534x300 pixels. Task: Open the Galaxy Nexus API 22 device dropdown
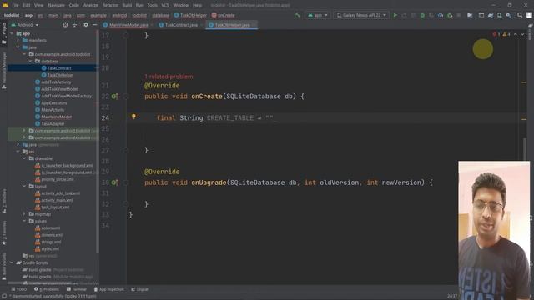click(361, 15)
